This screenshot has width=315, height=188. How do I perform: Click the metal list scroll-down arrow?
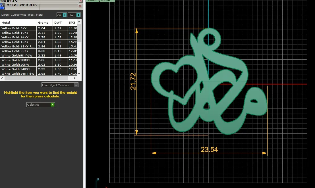click(79, 74)
